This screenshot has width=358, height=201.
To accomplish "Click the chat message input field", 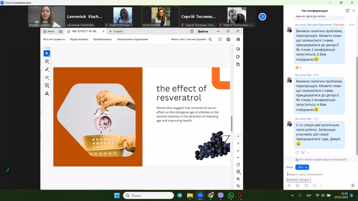I will tap(319, 174).
